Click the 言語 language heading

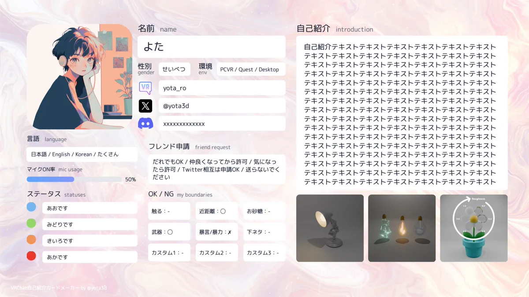point(47,139)
